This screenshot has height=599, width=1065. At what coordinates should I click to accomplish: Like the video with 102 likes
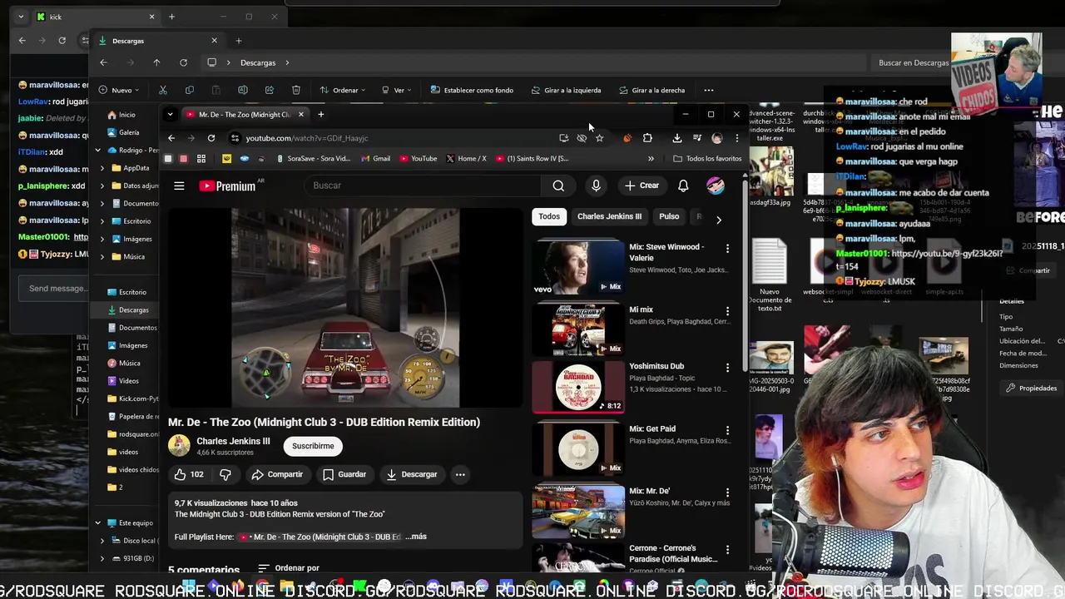[189, 474]
